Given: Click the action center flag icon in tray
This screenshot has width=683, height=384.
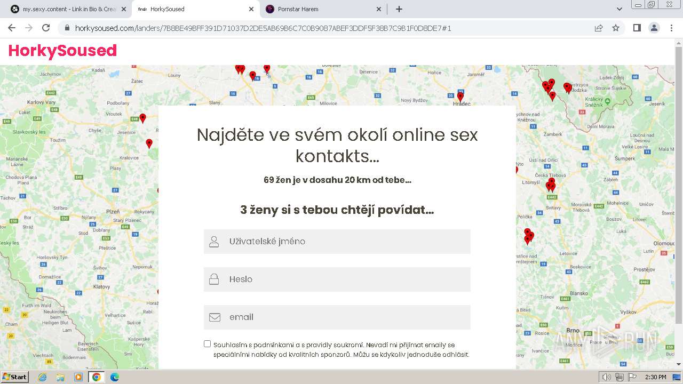Looking at the screenshot, I should (632, 377).
